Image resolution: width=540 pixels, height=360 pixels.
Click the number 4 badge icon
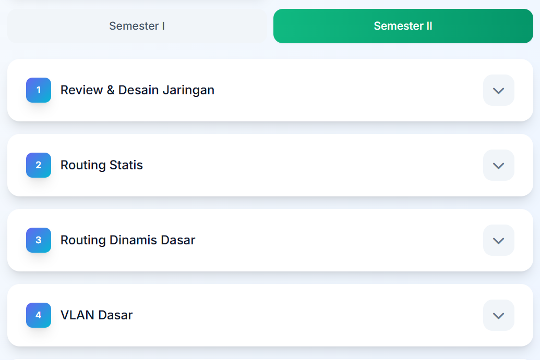(39, 315)
